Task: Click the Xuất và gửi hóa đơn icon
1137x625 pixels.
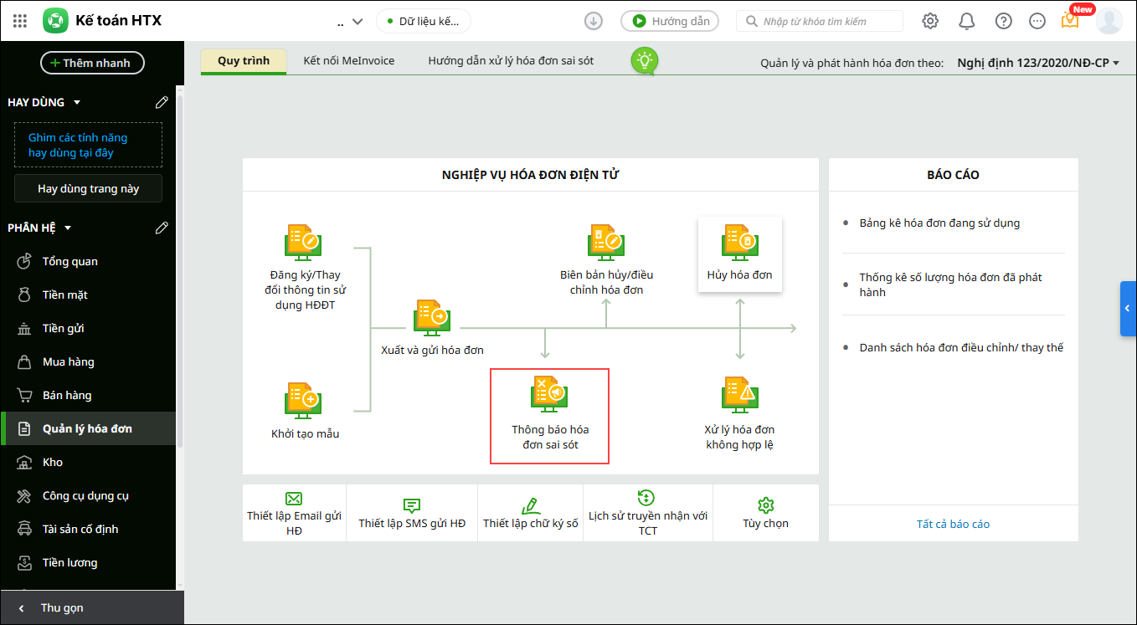Action: [x=432, y=318]
